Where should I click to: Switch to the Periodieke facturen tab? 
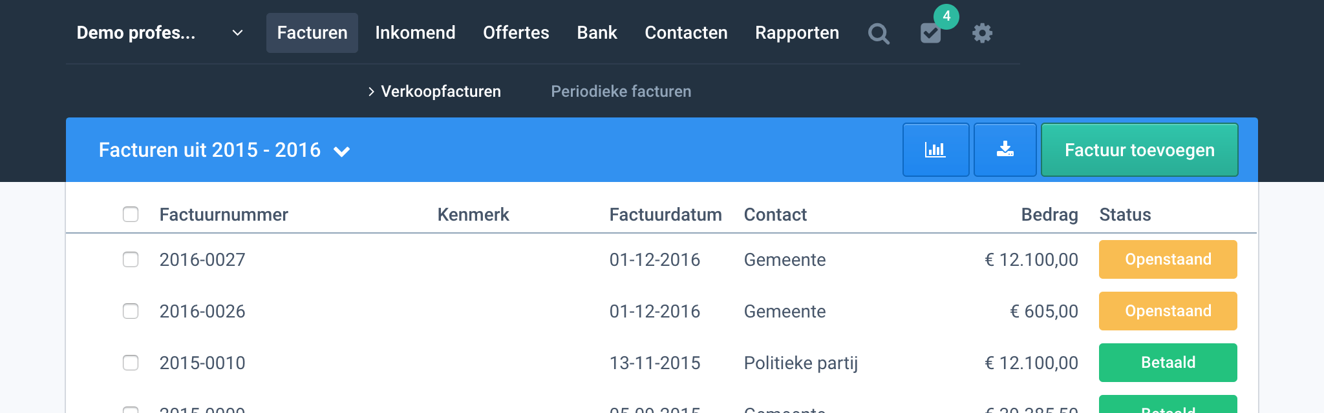tap(621, 92)
